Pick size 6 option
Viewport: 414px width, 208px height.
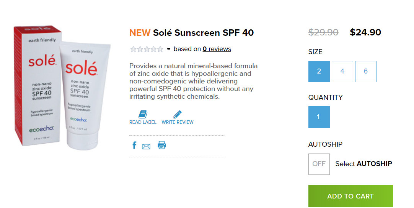click(x=365, y=72)
